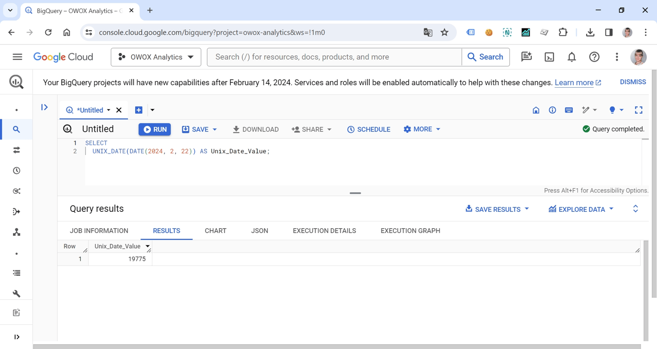The image size is (657, 349).
Task: Activate Cloud Shell terminal icon
Action: point(549,57)
